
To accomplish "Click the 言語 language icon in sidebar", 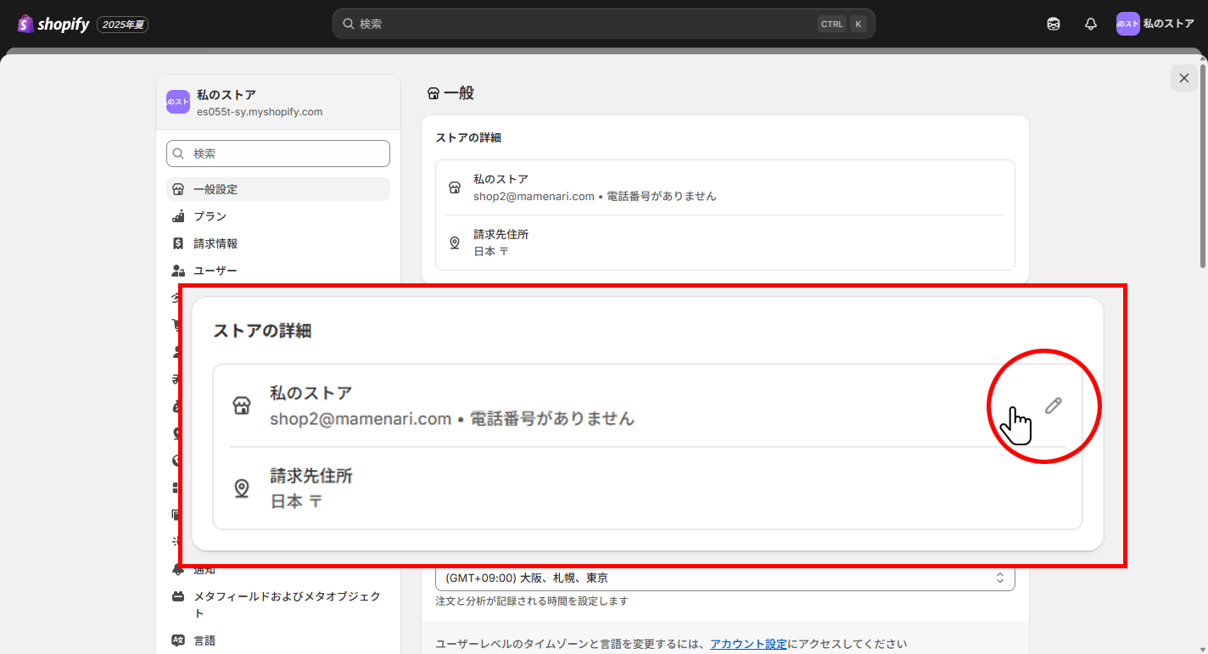I will coord(178,640).
